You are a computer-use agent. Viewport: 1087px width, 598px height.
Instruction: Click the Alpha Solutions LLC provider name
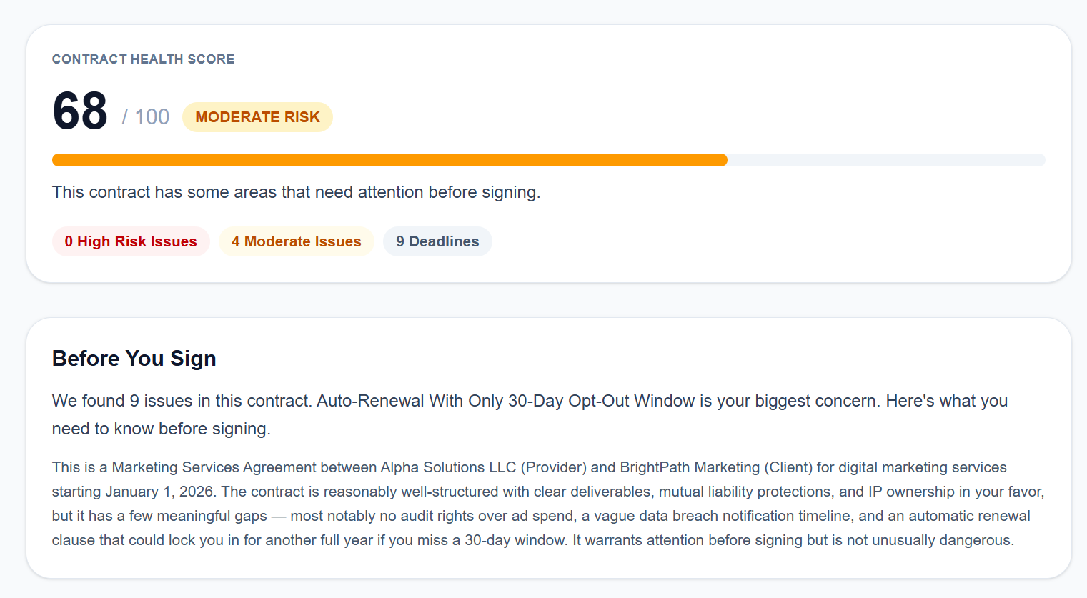(448, 467)
